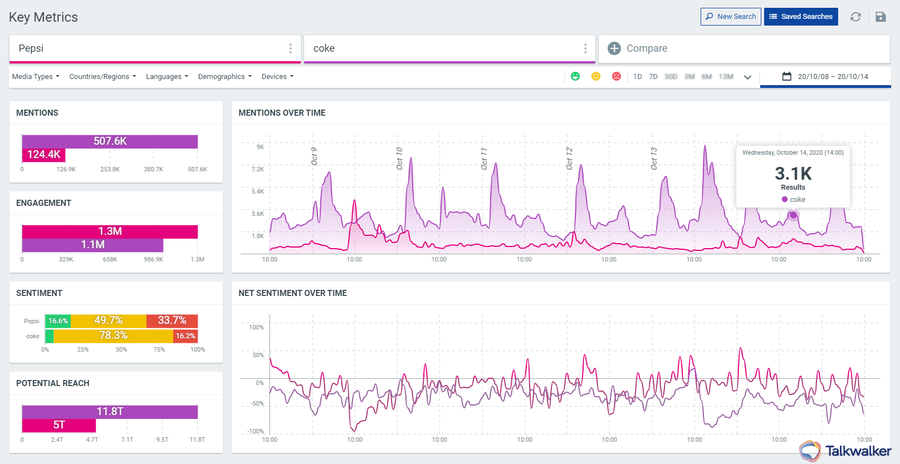The width and height of the screenshot is (900, 464).
Task: Click the calendar icon by date range
Action: pos(786,76)
